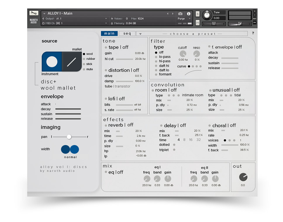Enable the tape tone effect

tap(106, 47)
